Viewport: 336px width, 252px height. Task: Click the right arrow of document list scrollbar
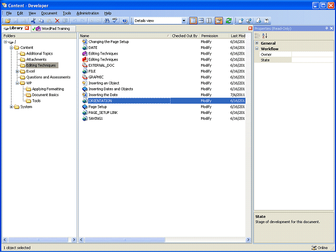pyautogui.click(x=248, y=239)
